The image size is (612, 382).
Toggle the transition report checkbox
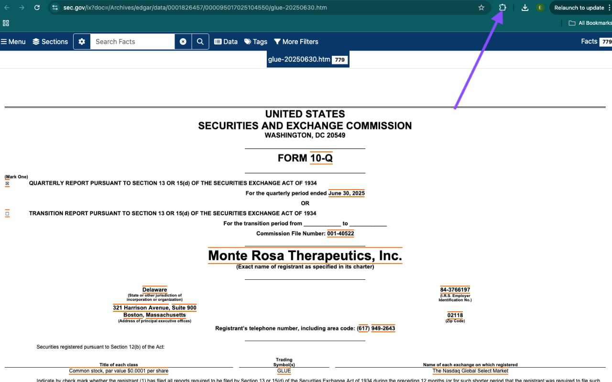tap(7, 214)
